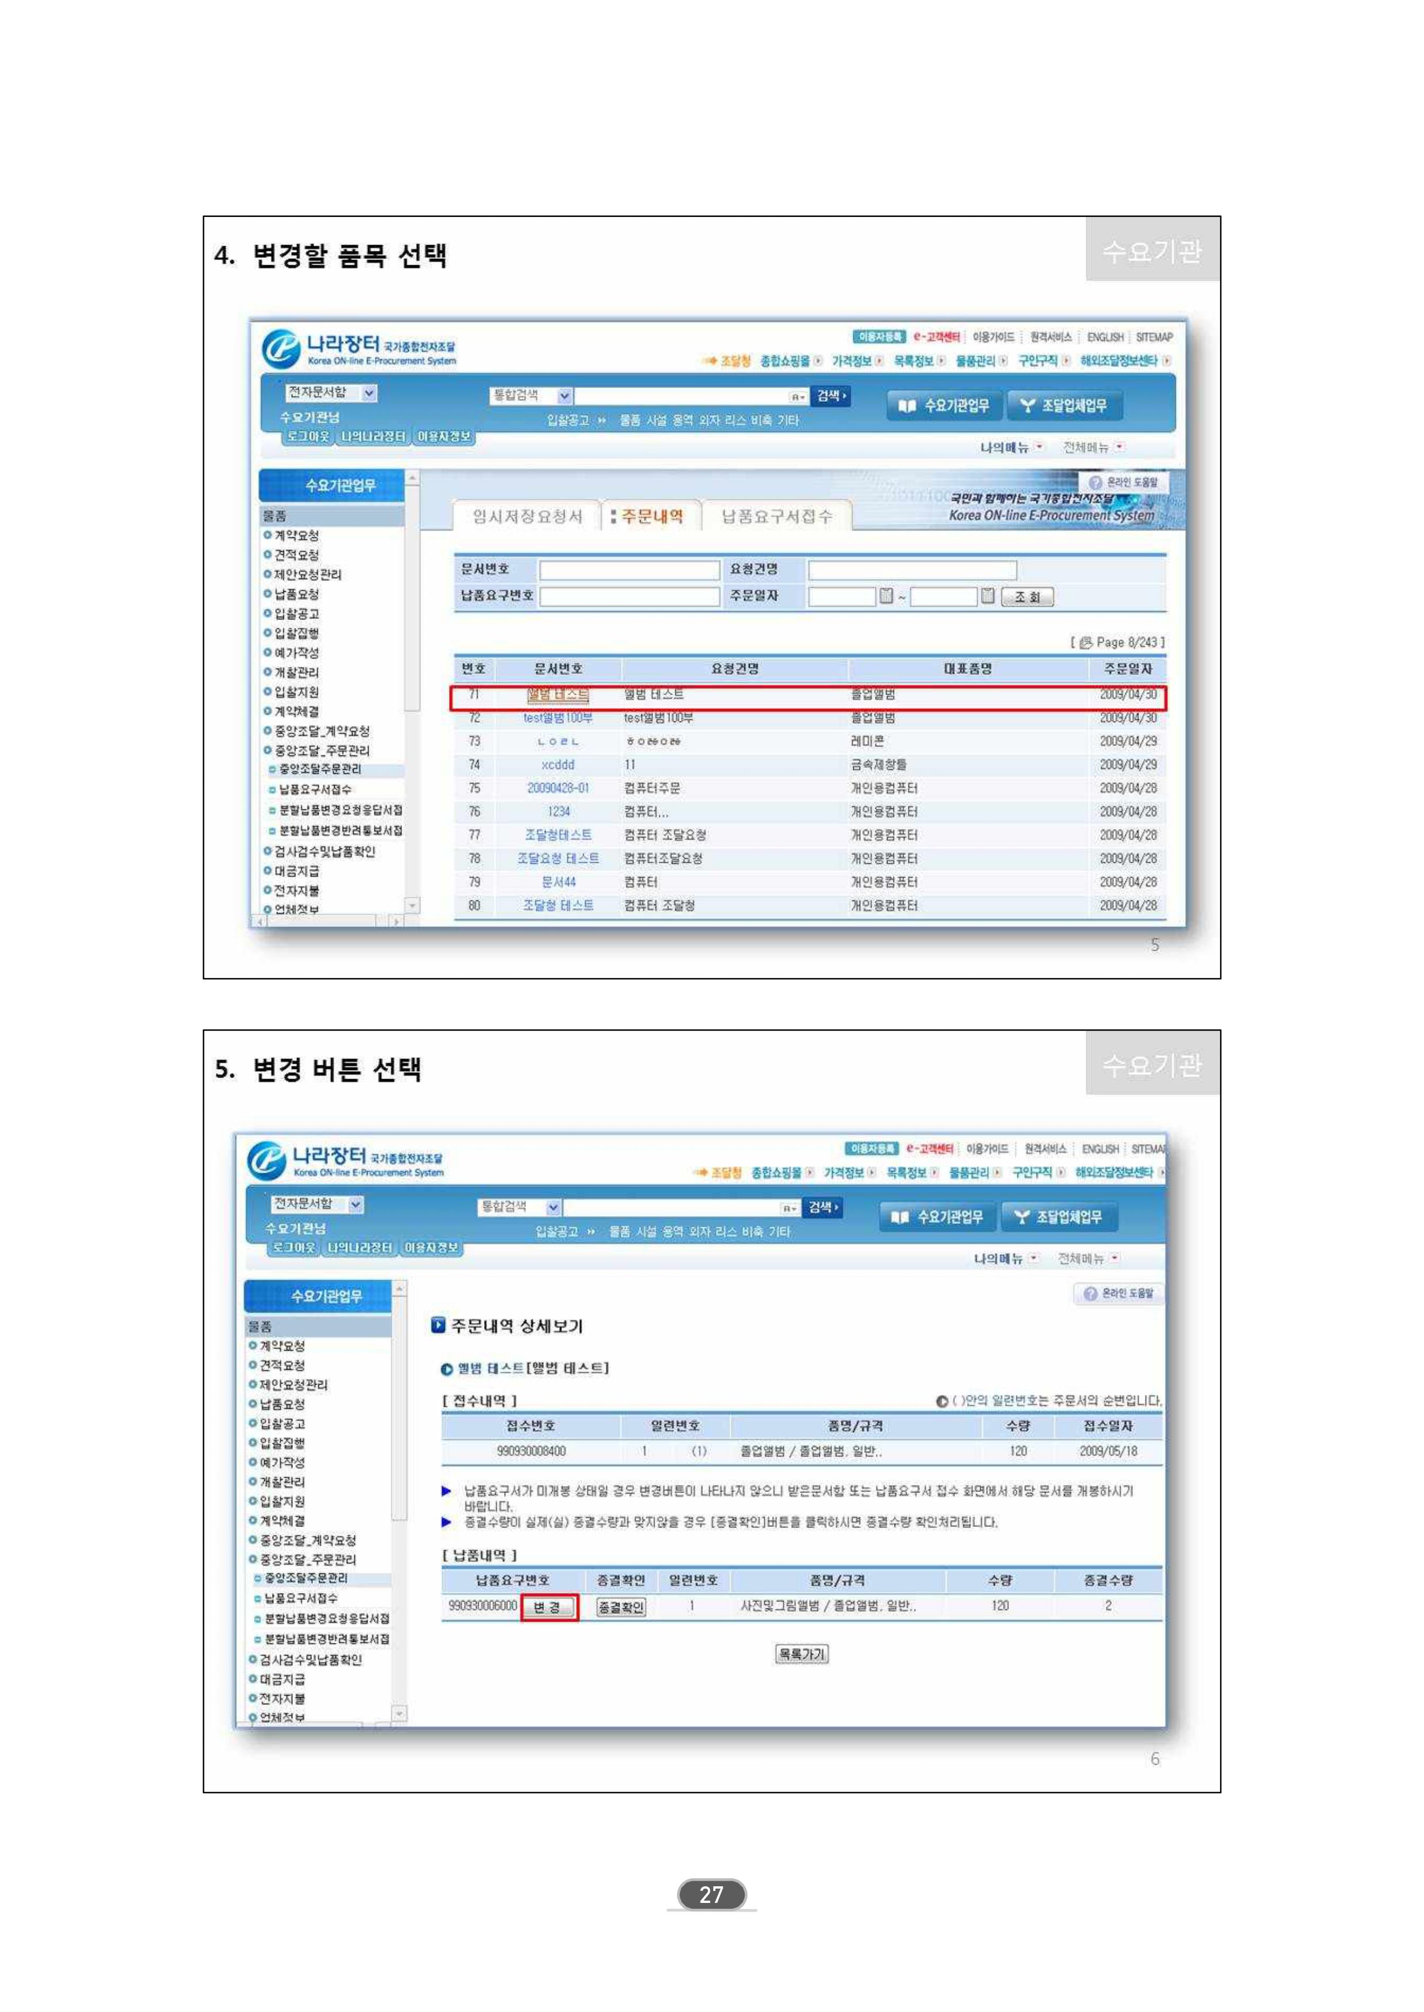
Task: Click the printer icon next to Page 8/243
Action: (1086, 642)
